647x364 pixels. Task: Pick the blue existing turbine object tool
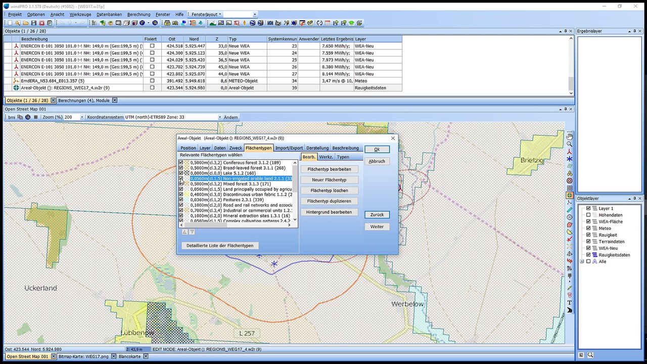tap(570, 159)
